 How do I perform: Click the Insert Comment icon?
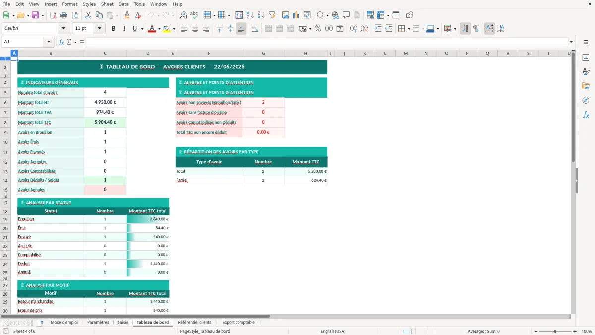(x=346, y=15)
